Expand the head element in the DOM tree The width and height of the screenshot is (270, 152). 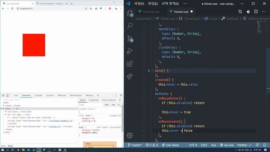(x=3, y=106)
